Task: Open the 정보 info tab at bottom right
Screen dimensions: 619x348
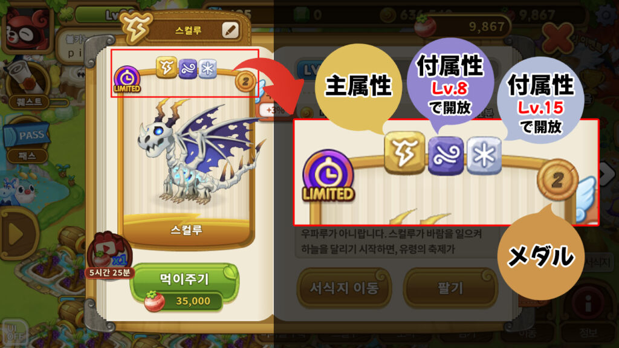Action: tap(588, 332)
